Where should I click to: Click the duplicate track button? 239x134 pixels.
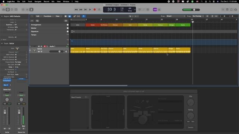click(37, 21)
